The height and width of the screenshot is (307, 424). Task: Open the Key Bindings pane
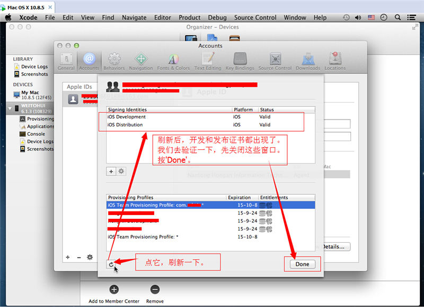(240, 62)
